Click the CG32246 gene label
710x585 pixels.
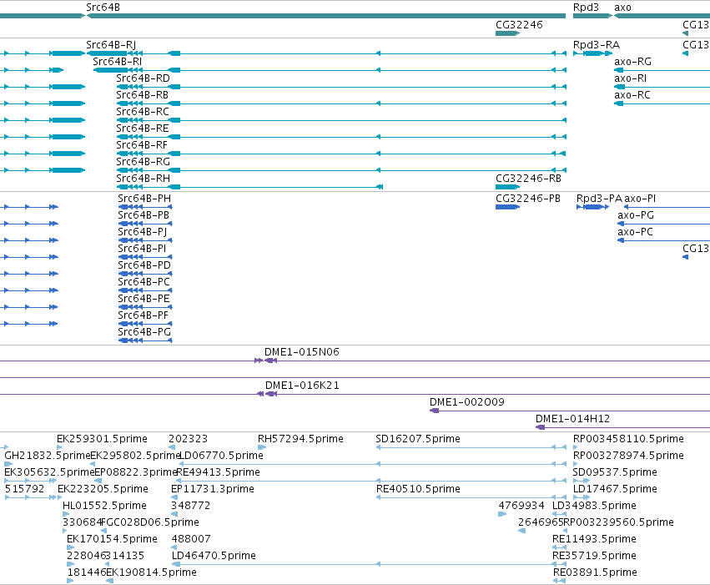click(x=519, y=24)
